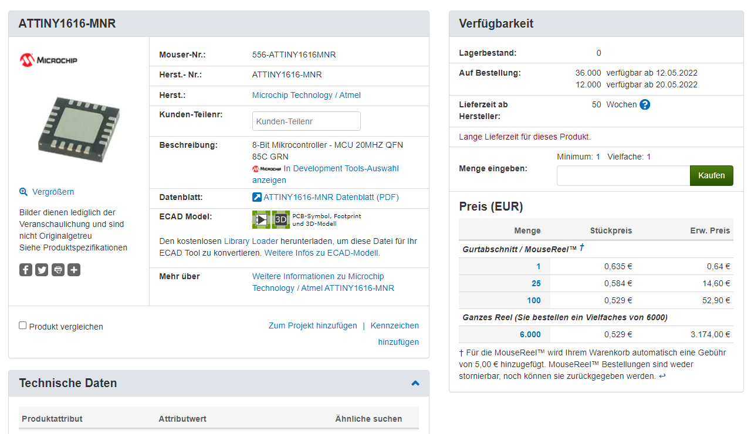Click the Lieferzeit help question-mark icon

point(645,104)
